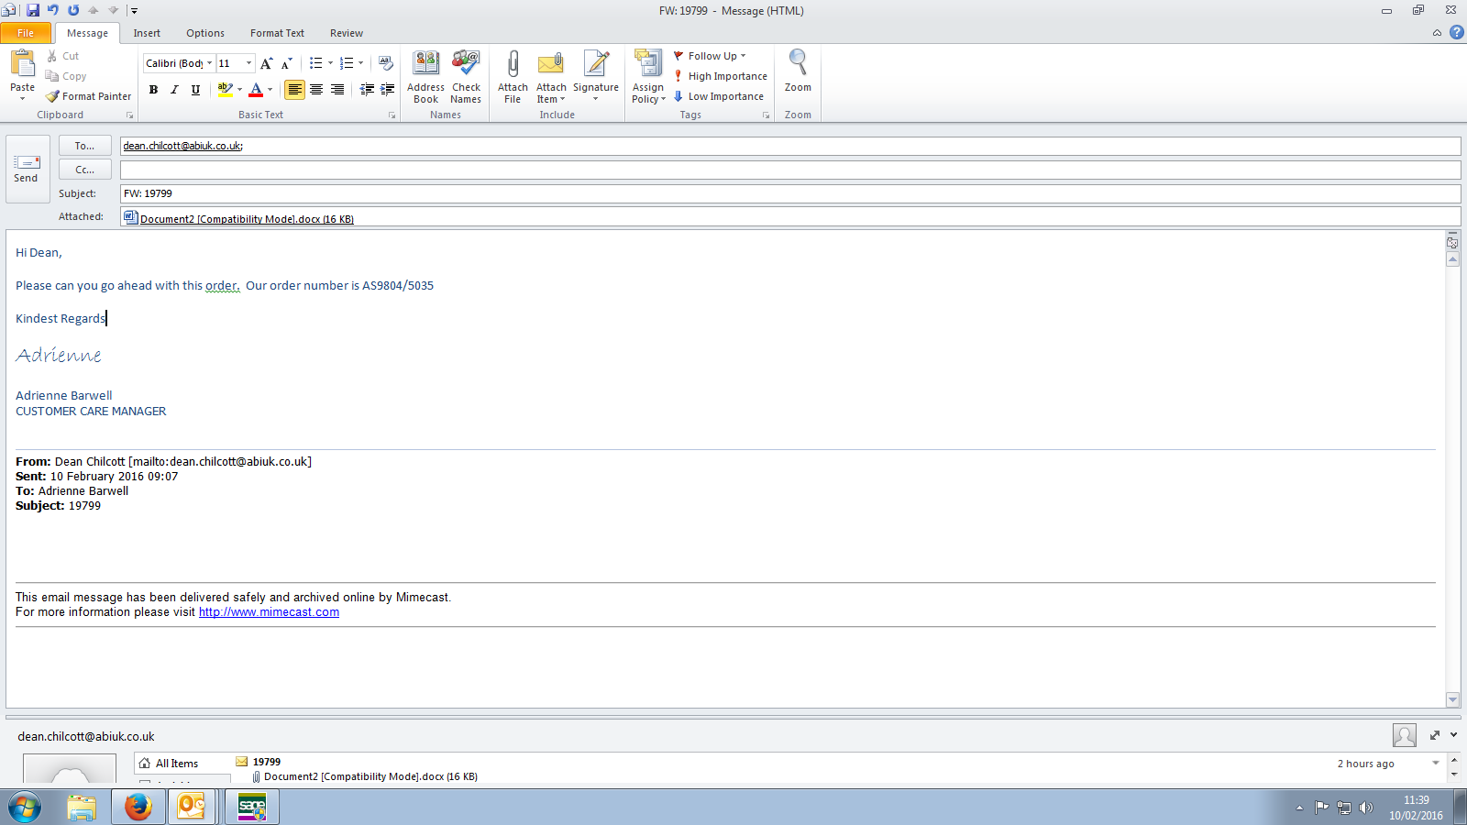Mark message as High Importance

click(720, 76)
